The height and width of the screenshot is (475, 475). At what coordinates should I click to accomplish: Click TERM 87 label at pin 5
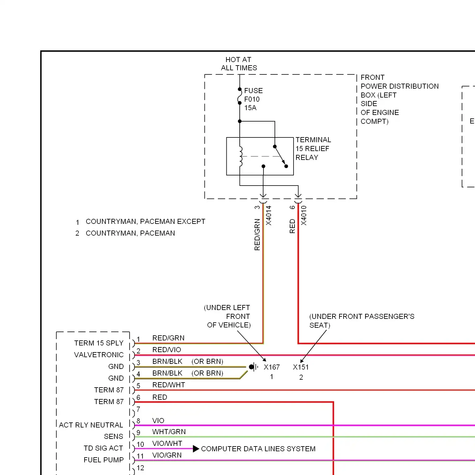coord(109,390)
